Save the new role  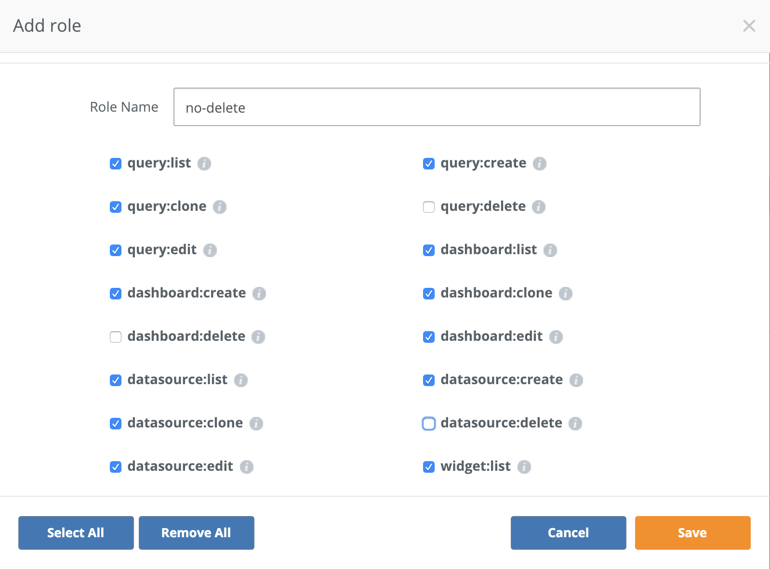(692, 533)
